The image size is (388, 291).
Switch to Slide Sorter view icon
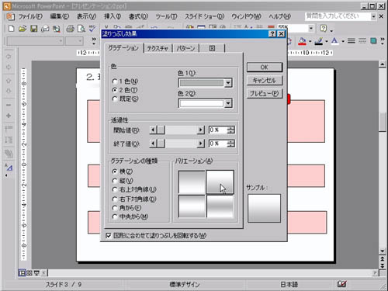[x=29, y=273]
